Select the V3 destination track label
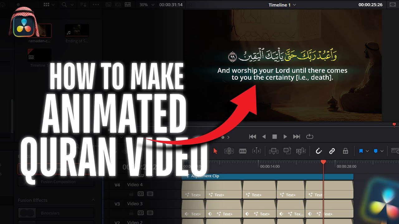Viewport: 399px width, 224px height. [x=117, y=204]
